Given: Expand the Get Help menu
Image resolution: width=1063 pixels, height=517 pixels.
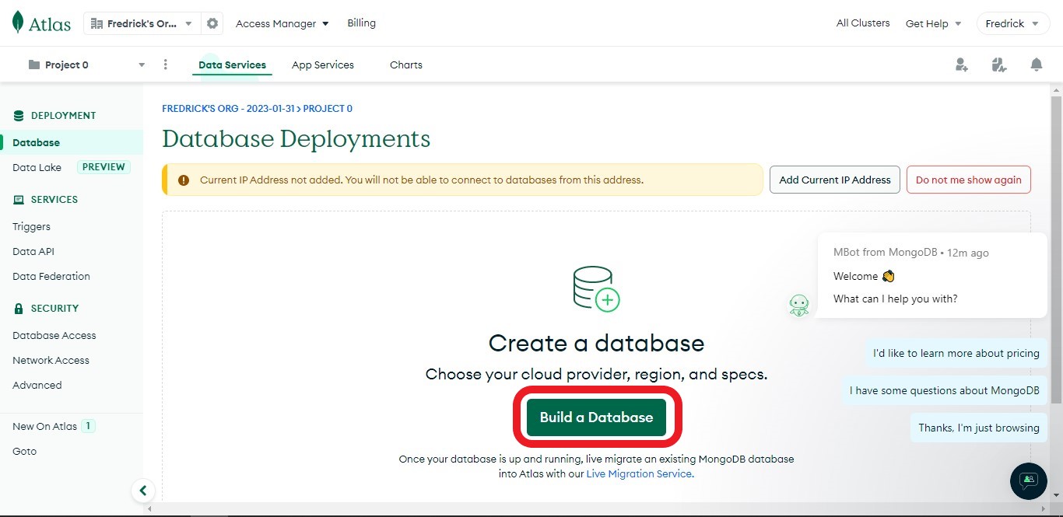Looking at the screenshot, I should (x=933, y=23).
